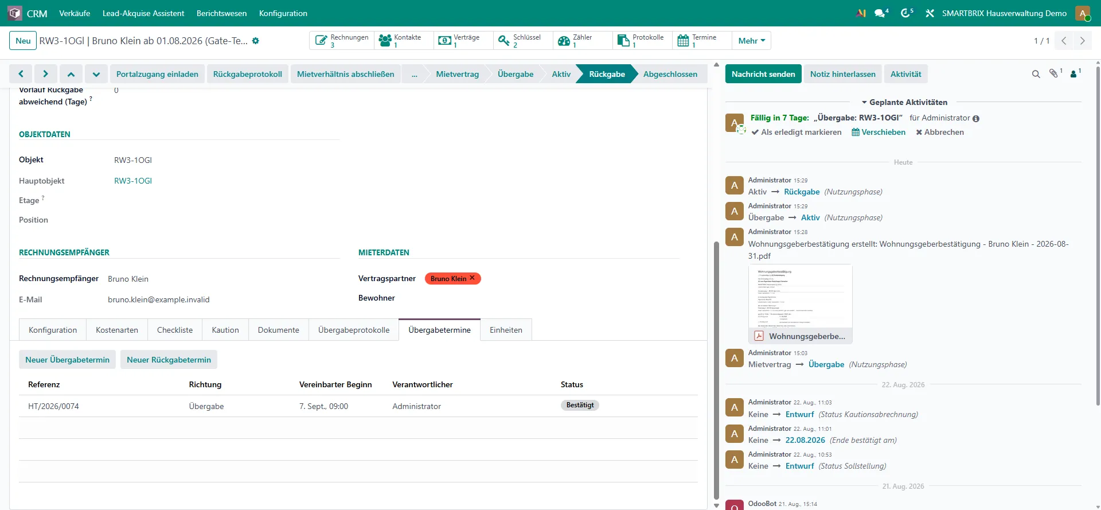This screenshot has width=1101, height=510.
Task: Open the AI assistant icon in top bar
Action: coord(861,13)
